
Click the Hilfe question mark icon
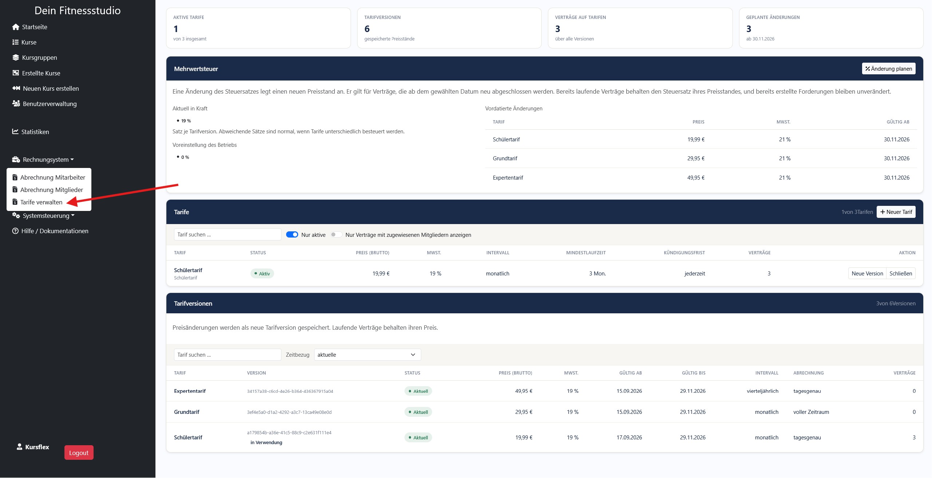coord(15,231)
